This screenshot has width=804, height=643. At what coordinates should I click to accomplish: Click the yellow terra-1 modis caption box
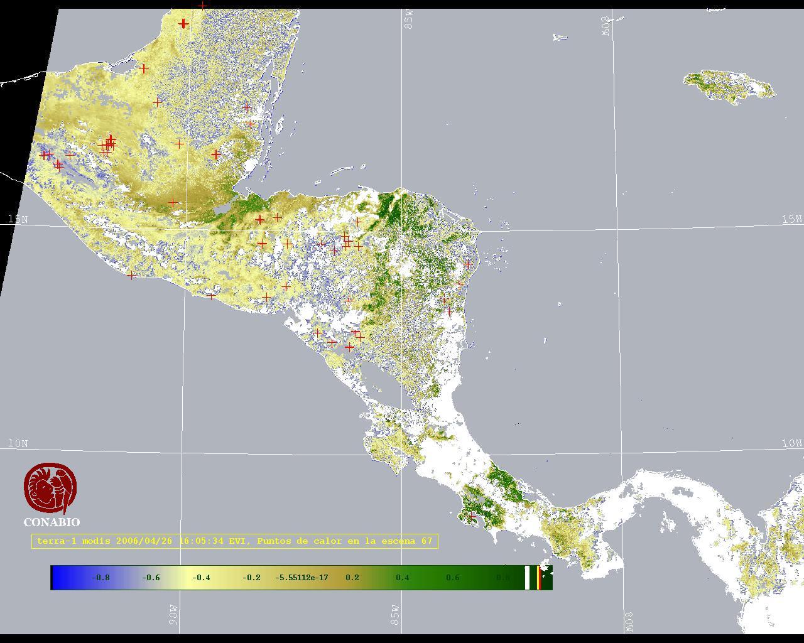pyautogui.click(x=234, y=541)
